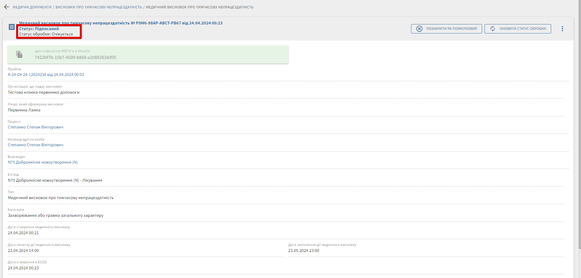Open the patient link under Пацієнт

click(x=36, y=127)
